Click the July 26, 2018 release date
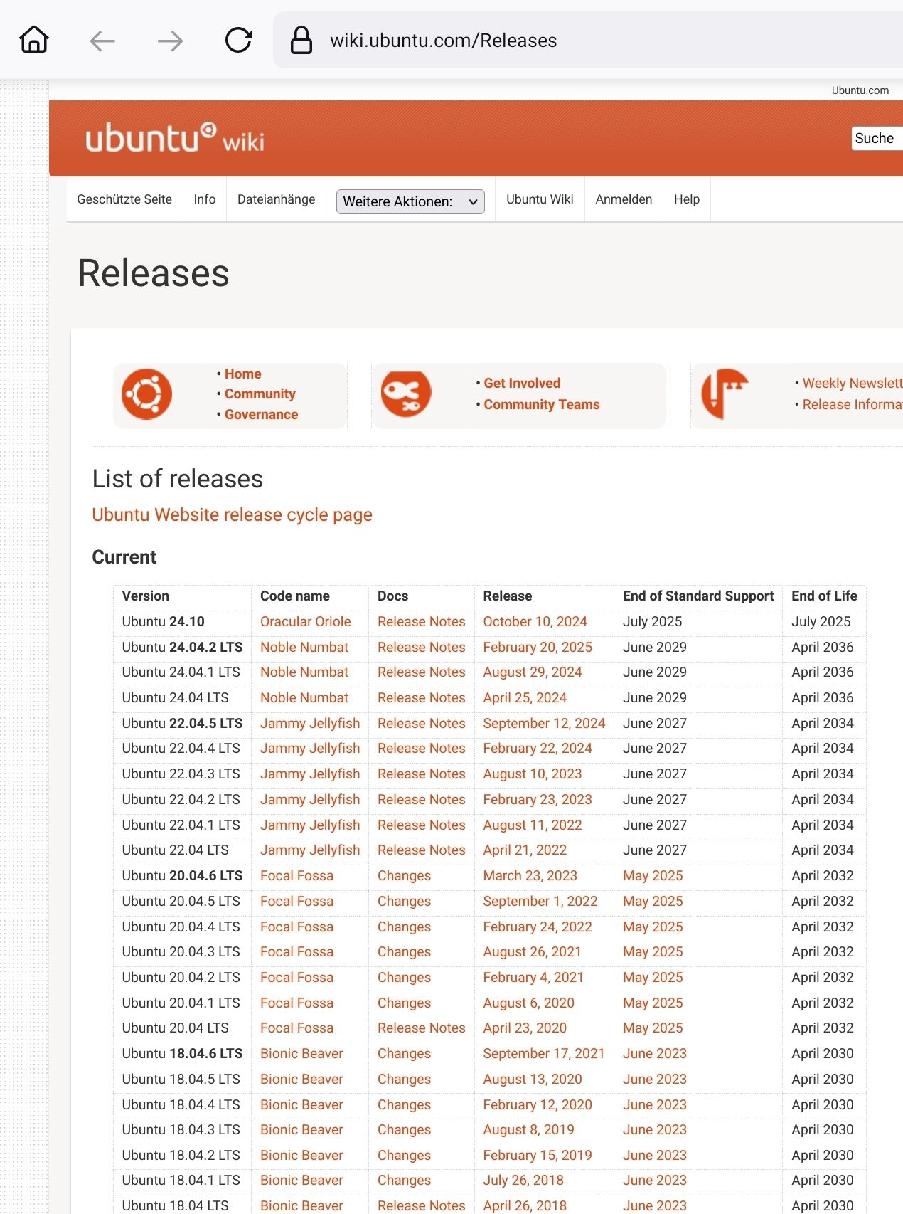Image resolution: width=903 pixels, height=1214 pixels. pyautogui.click(x=523, y=1180)
